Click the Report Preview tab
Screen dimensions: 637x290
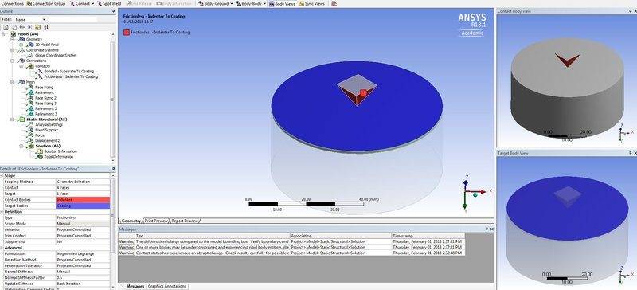coord(185,221)
